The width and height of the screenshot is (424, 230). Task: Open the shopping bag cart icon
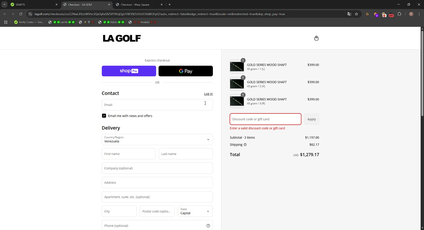(x=316, y=38)
